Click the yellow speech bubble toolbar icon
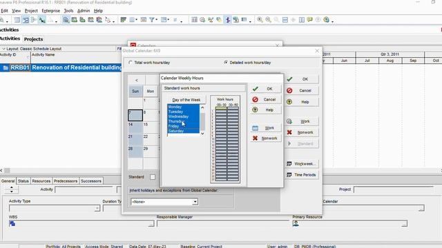442x248 pixels. click(310, 20)
